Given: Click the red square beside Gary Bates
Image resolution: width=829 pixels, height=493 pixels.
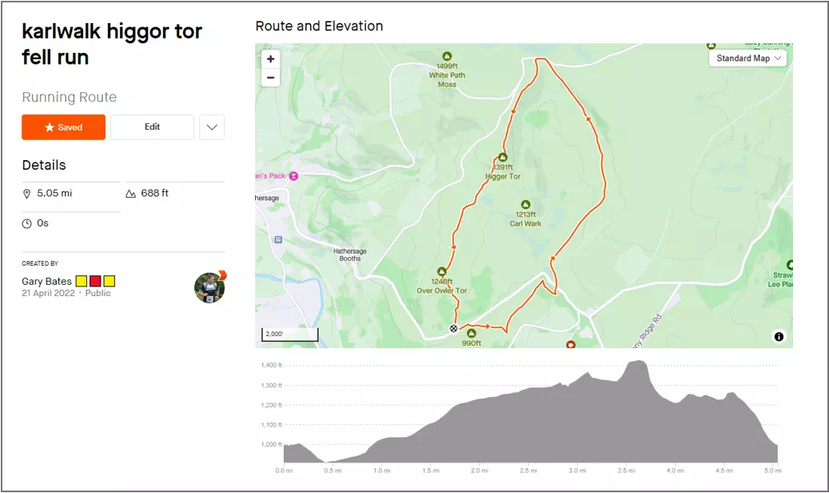Looking at the screenshot, I should tap(95, 281).
